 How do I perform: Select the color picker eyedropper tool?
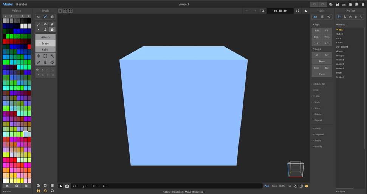click(x=38, y=62)
